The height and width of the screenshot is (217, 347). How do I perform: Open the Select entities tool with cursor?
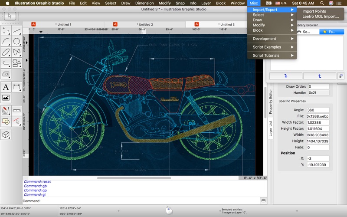coord(16,122)
